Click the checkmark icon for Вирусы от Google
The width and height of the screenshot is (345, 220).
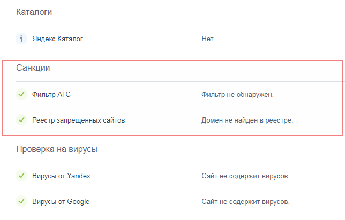[x=21, y=202]
